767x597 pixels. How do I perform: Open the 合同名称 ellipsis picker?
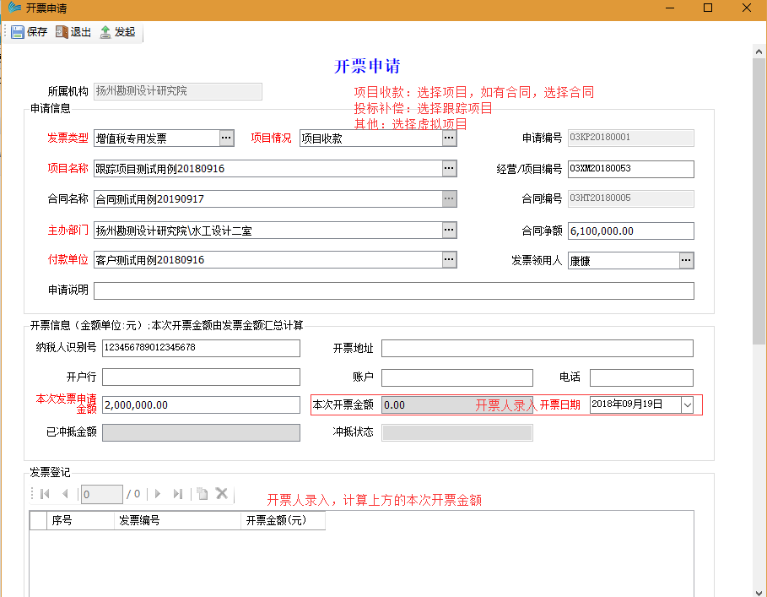(x=449, y=198)
